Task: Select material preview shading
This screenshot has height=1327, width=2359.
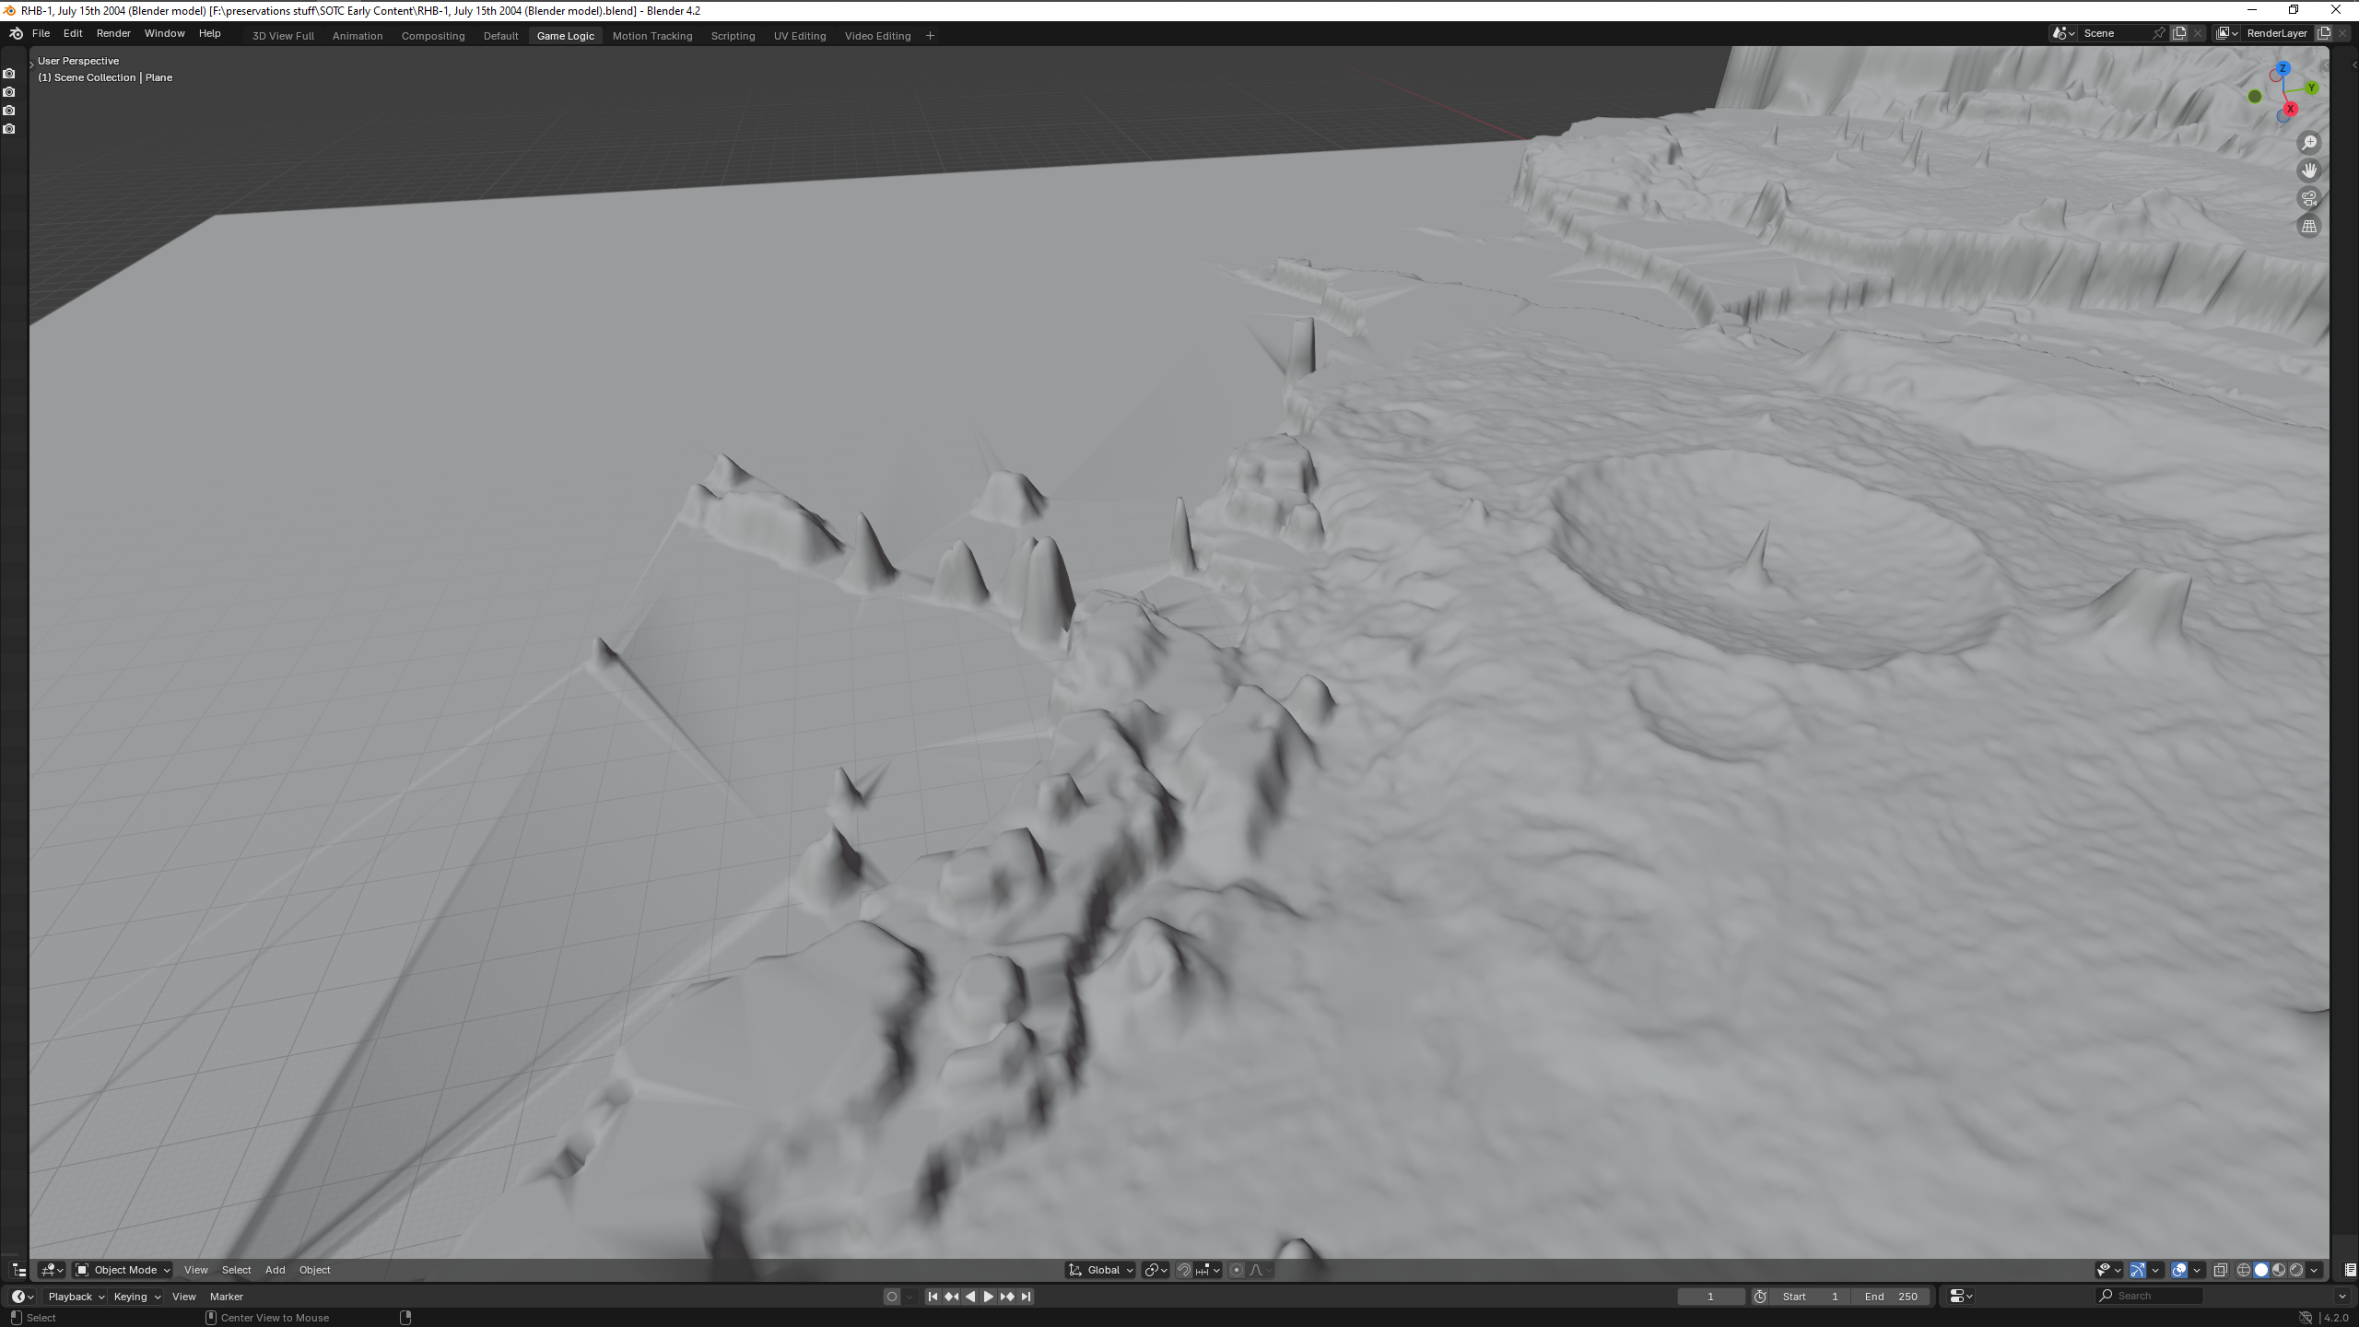Action: pyautogui.click(x=2279, y=1270)
